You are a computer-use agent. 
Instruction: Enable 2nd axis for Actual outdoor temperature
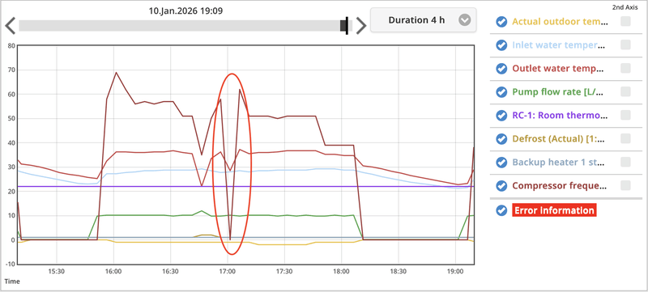[625, 22]
